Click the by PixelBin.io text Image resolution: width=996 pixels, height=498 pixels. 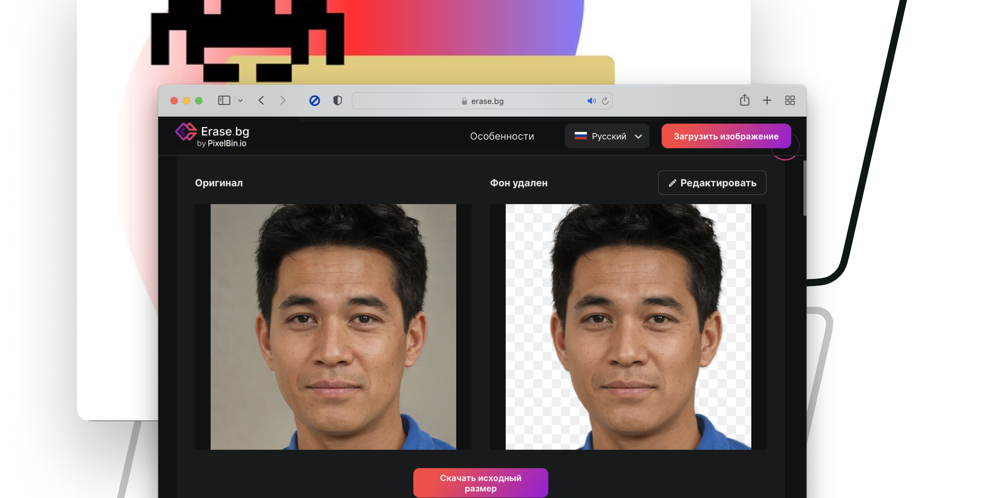point(221,144)
